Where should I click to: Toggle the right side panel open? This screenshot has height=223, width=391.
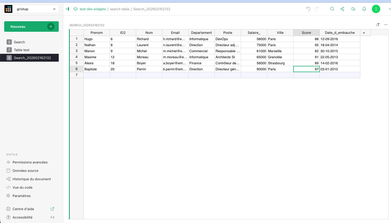389,9
